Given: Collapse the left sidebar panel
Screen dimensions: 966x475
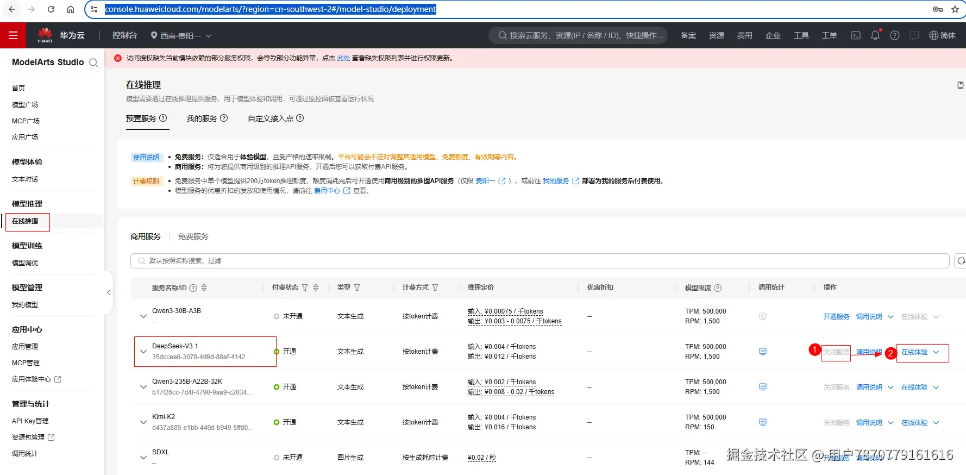Looking at the screenshot, I should [109, 292].
